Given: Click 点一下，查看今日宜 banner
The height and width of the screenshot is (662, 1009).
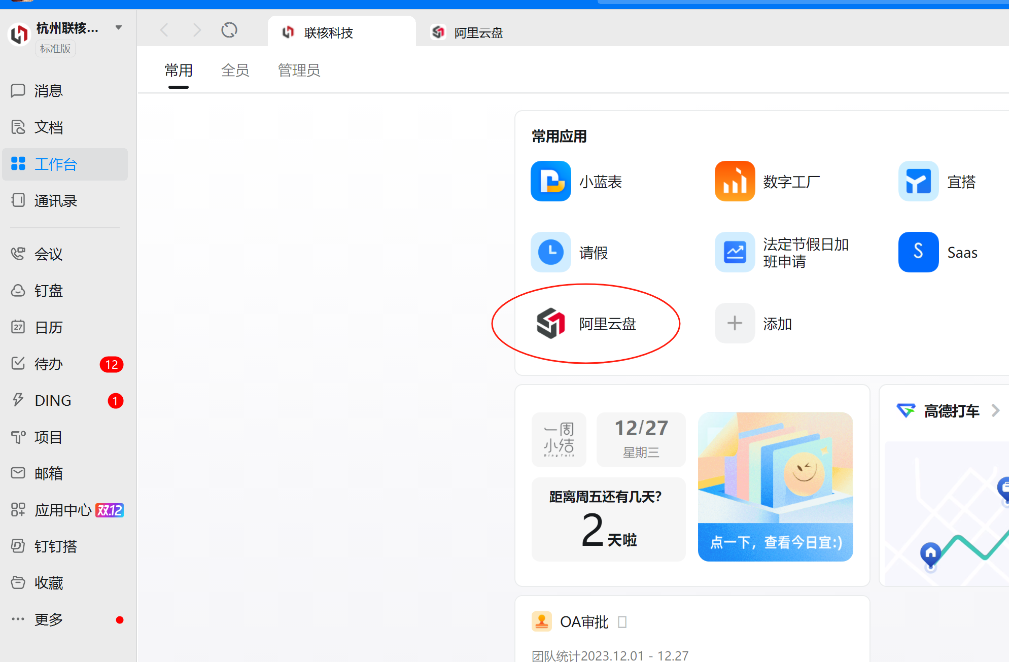Looking at the screenshot, I should [x=775, y=542].
